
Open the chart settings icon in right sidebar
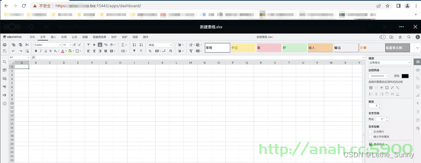[417, 95]
